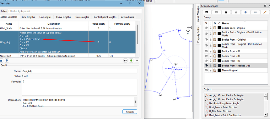Image resolution: width=270 pixels, height=119 pixels.
Task: Switch to the Arc radiuses tab
Action: tap(127, 17)
